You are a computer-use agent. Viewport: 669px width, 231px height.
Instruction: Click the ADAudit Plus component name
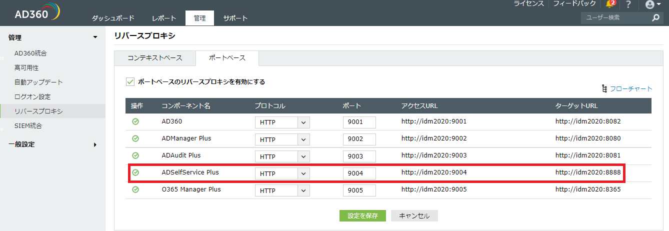(x=181, y=155)
